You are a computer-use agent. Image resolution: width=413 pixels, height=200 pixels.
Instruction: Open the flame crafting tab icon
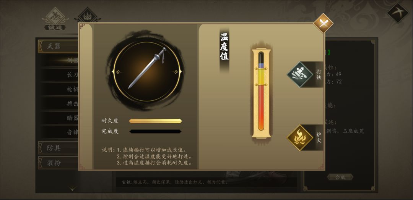coord(87,16)
